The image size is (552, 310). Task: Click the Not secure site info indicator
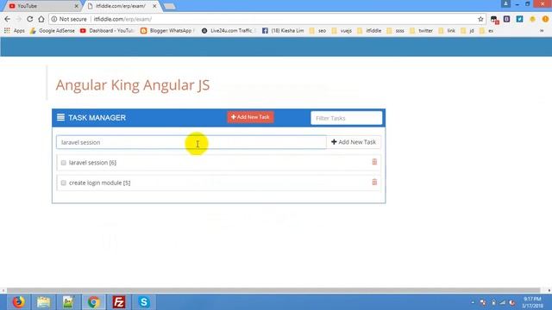tap(69, 19)
